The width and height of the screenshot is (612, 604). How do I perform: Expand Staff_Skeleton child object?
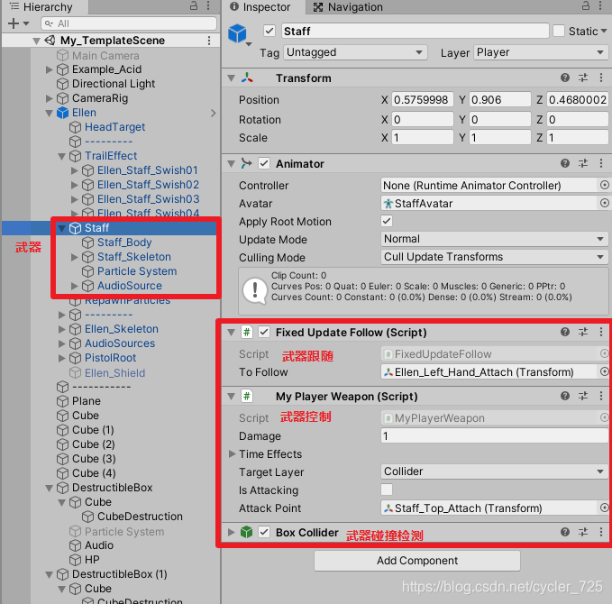point(75,257)
